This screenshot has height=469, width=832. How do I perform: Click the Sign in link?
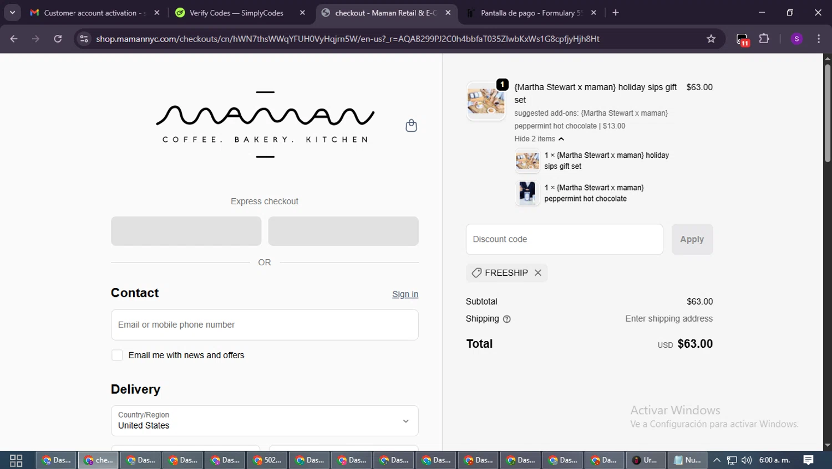(x=405, y=294)
